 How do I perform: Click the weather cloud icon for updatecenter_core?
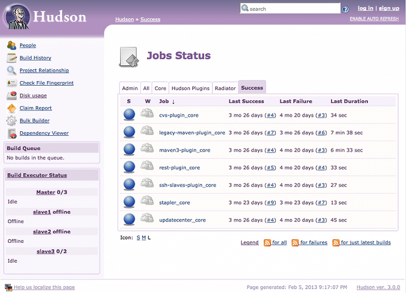(x=147, y=218)
